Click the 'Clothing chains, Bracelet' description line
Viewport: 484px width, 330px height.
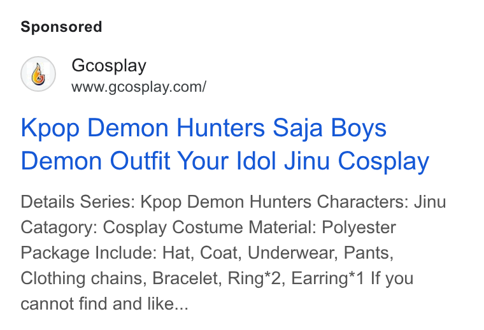pos(217,278)
